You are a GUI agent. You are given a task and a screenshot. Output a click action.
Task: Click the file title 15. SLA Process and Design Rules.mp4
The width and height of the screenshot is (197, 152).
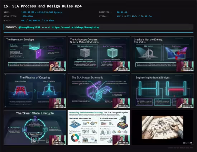click(x=43, y=6)
